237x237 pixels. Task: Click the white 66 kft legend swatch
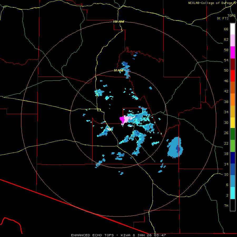pos(233,29)
